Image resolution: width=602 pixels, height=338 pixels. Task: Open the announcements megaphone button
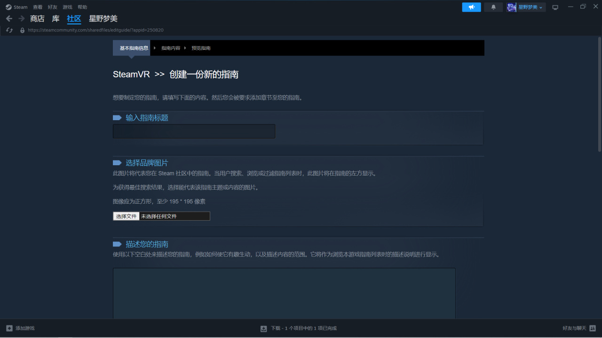pyautogui.click(x=472, y=7)
